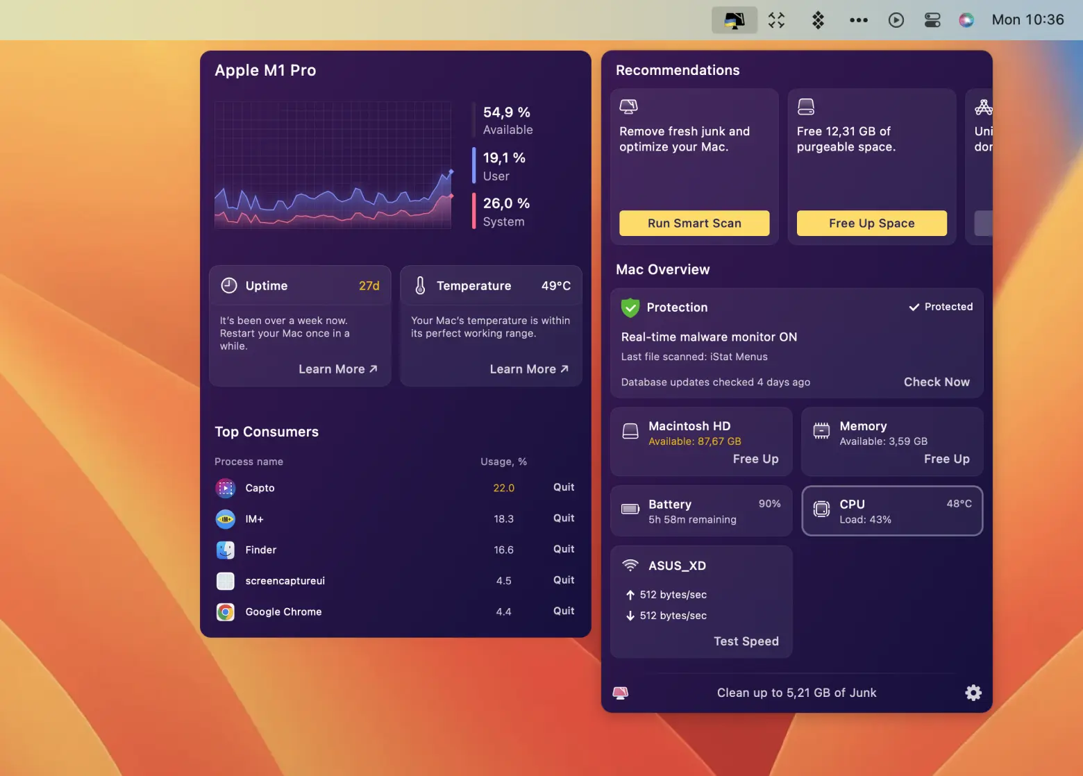Screen dimensions: 1083x776
Task: Open CleanMyMac app via bottom-left iMac icon
Action: click(x=621, y=693)
